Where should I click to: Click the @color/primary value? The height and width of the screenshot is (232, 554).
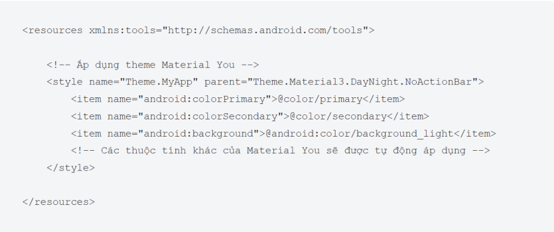coord(320,99)
